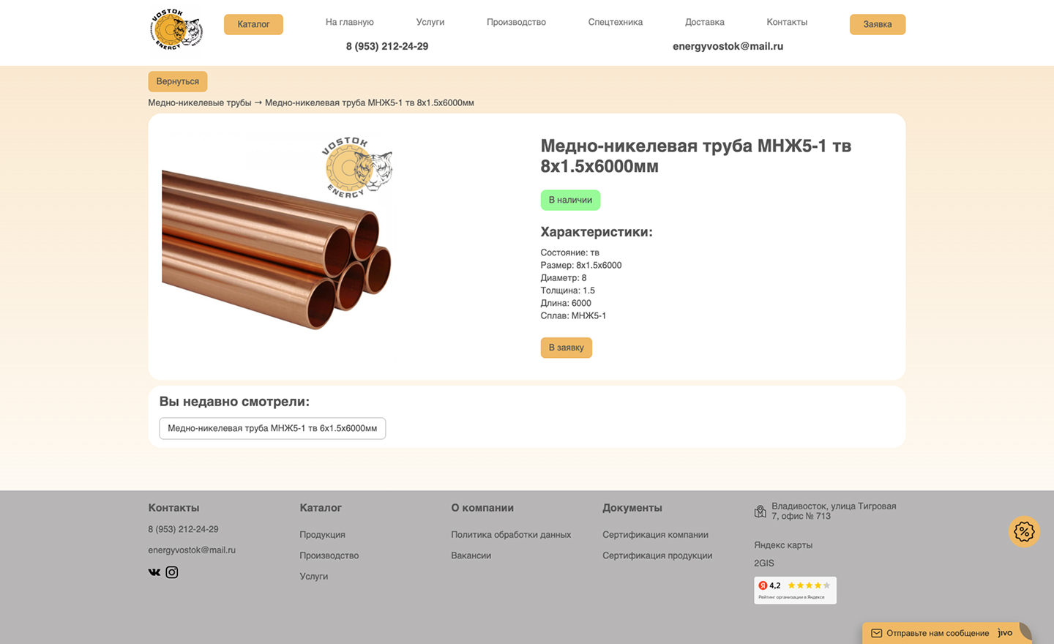Click the envelope icon in Jivo chat bar
Viewport: 1054px width, 644px height.
tap(878, 633)
